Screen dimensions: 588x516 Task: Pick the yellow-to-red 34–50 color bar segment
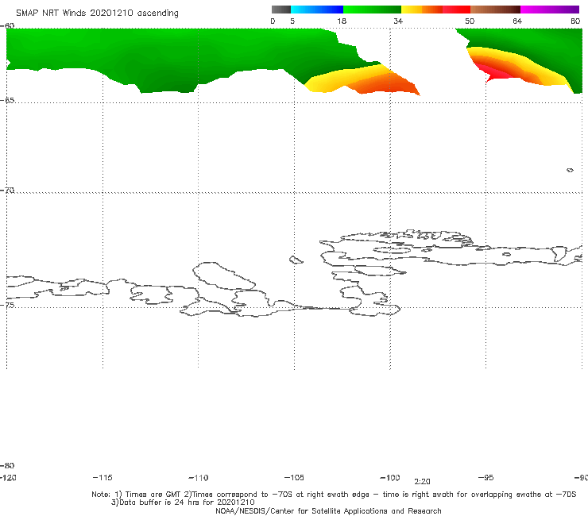(x=435, y=10)
